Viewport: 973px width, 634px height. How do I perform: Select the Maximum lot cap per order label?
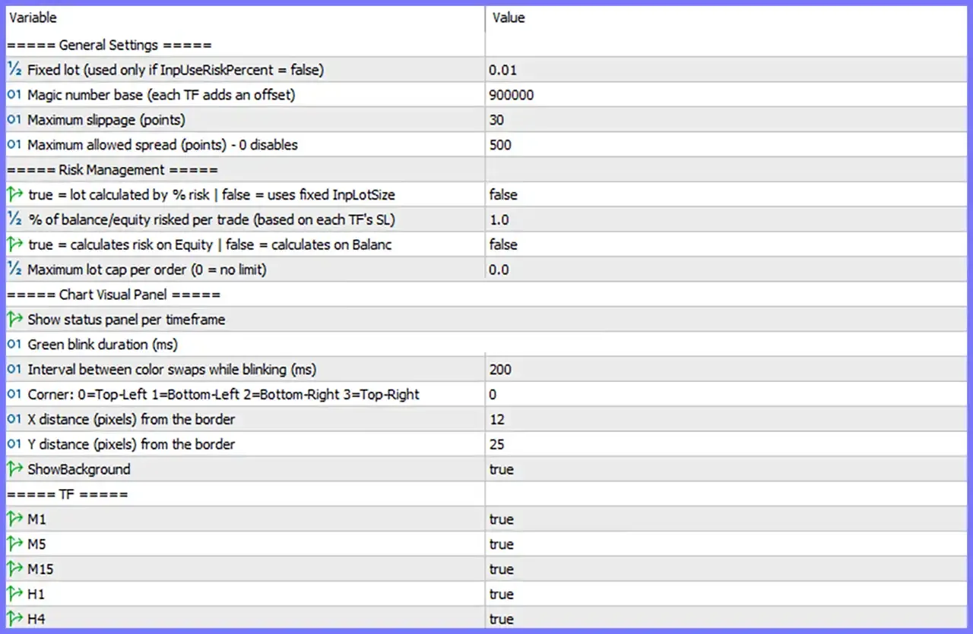[x=147, y=270]
